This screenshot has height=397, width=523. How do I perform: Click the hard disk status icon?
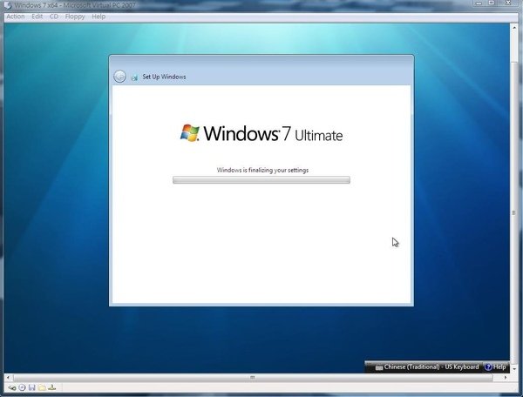point(12,387)
